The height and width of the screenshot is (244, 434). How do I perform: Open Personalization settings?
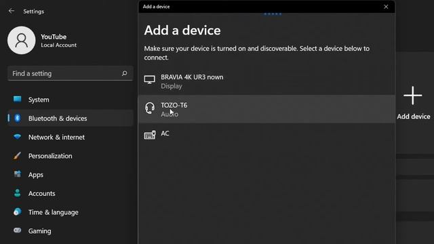[71, 156]
